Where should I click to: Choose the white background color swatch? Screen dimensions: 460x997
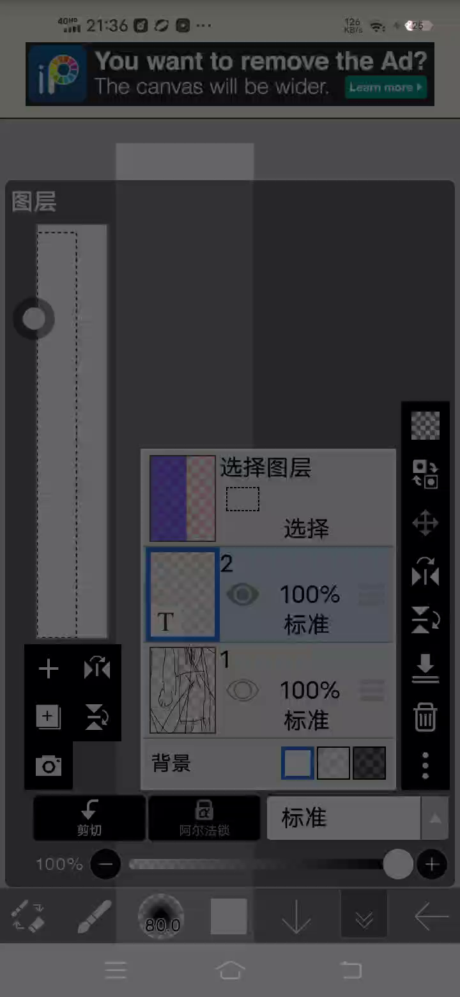point(298,763)
